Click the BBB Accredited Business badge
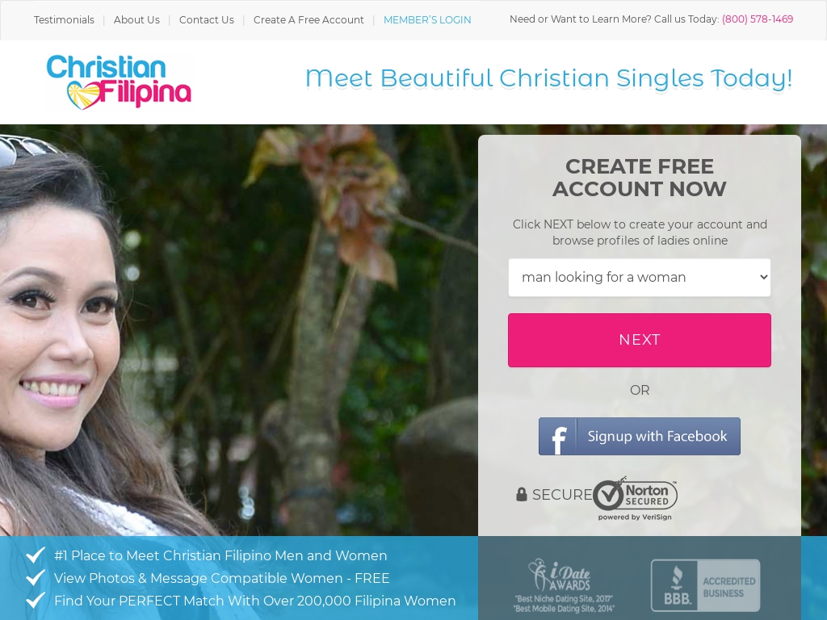 pyautogui.click(x=705, y=585)
